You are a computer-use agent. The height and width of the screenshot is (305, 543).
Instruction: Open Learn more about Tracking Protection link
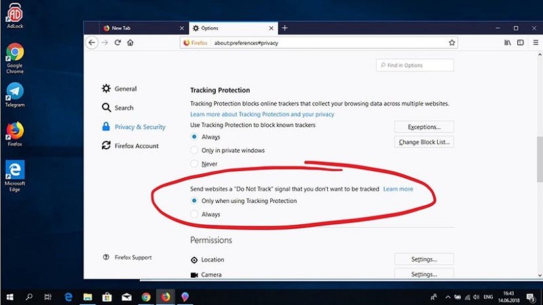click(262, 115)
